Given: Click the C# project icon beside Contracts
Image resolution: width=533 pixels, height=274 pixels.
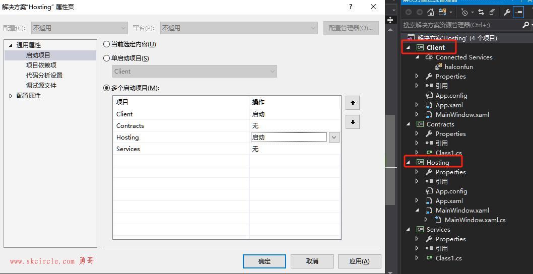Looking at the screenshot, I should 420,124.
